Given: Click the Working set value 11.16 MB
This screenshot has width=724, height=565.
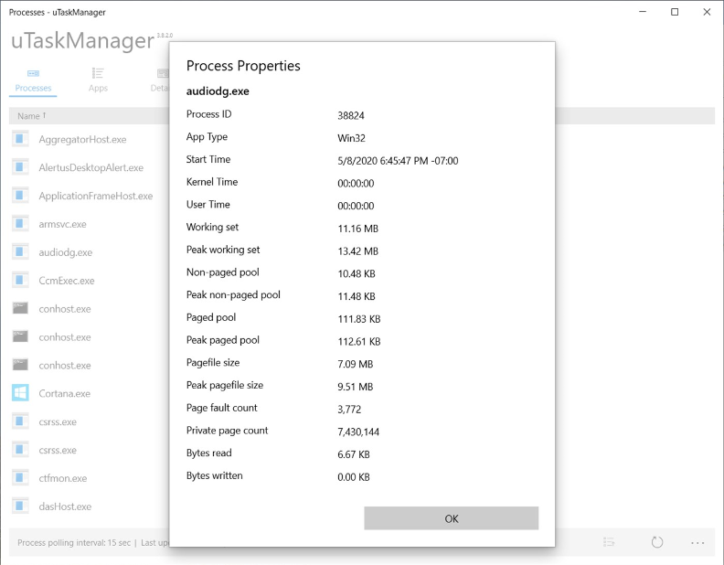Looking at the screenshot, I should pyautogui.click(x=357, y=229).
